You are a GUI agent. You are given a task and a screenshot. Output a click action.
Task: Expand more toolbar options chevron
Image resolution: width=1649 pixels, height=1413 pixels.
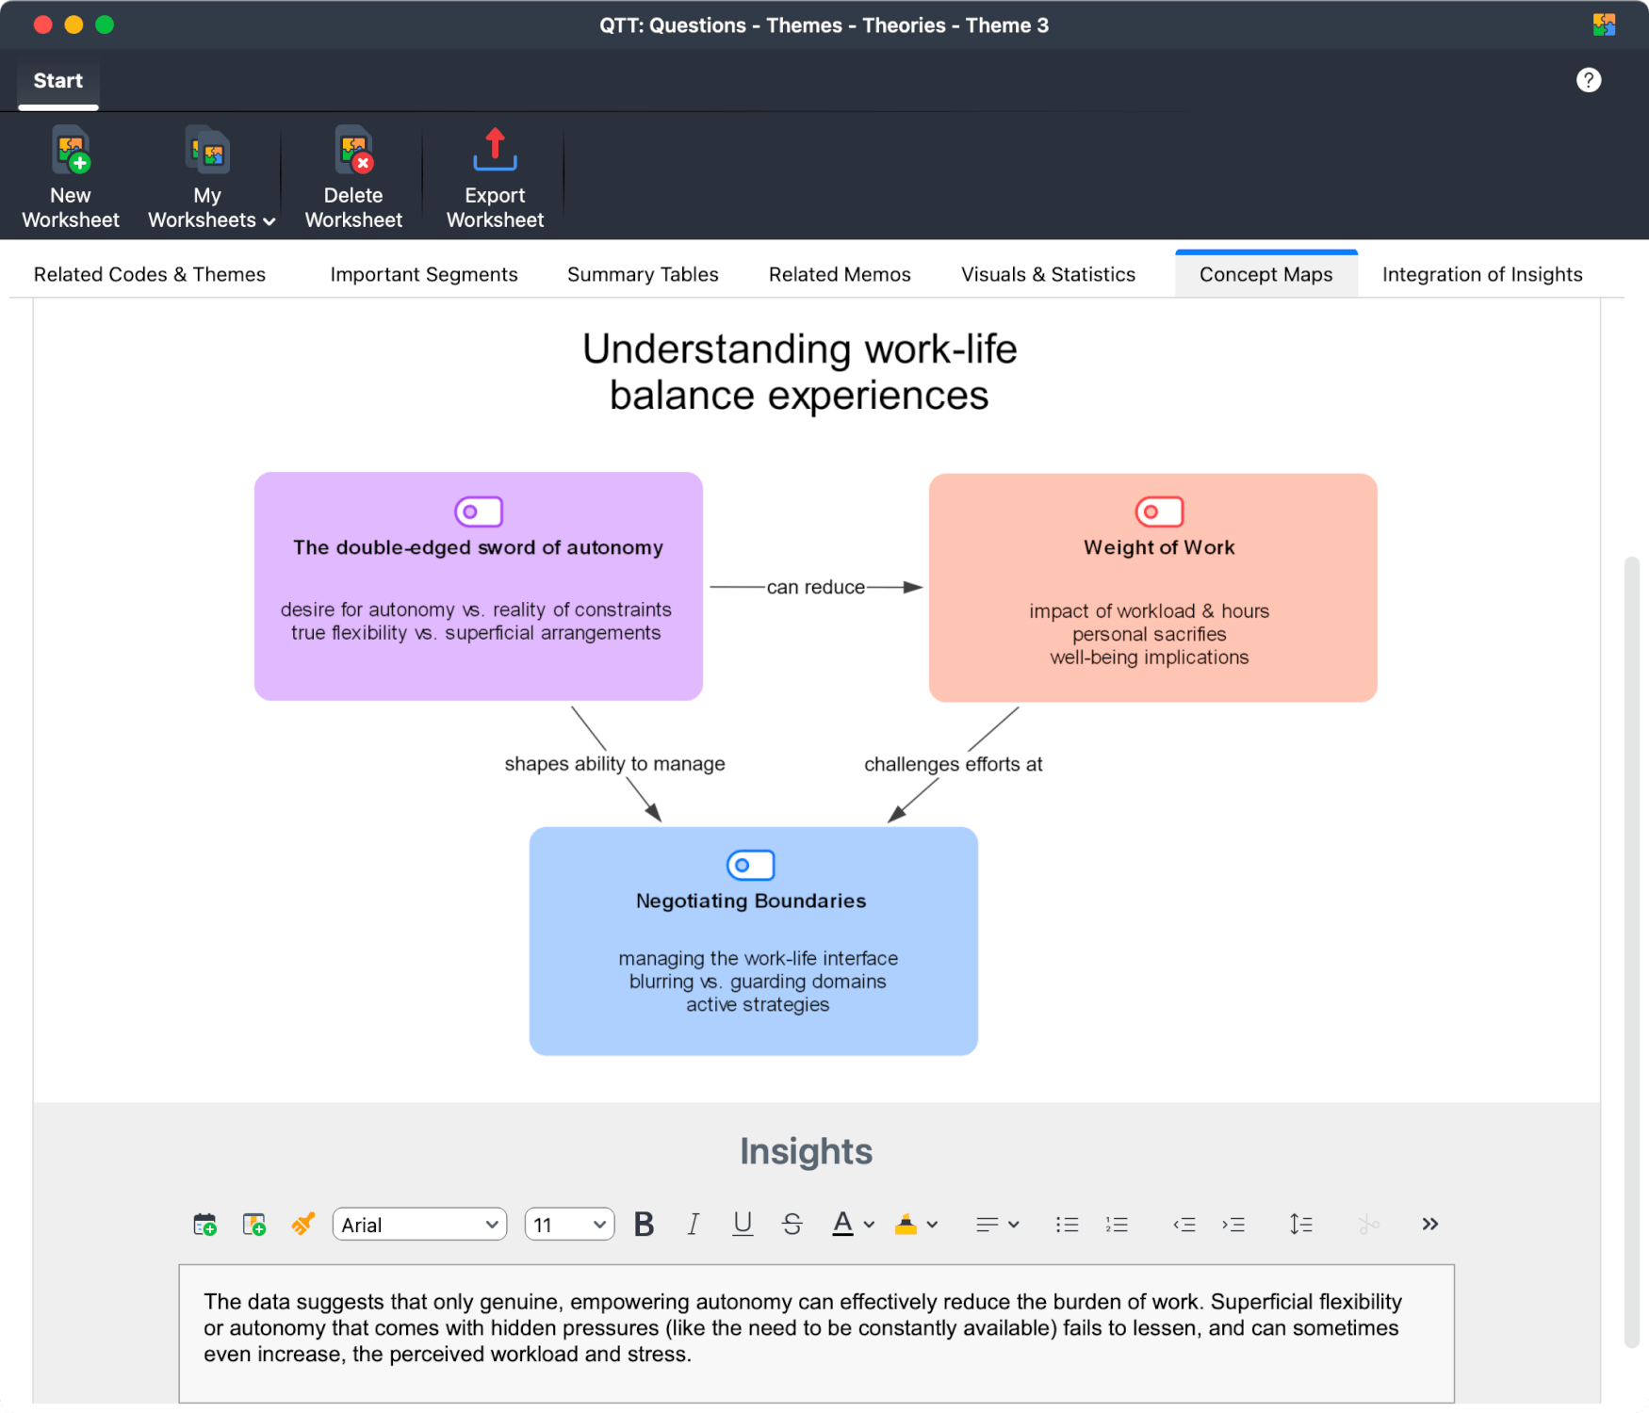pos(1429,1225)
